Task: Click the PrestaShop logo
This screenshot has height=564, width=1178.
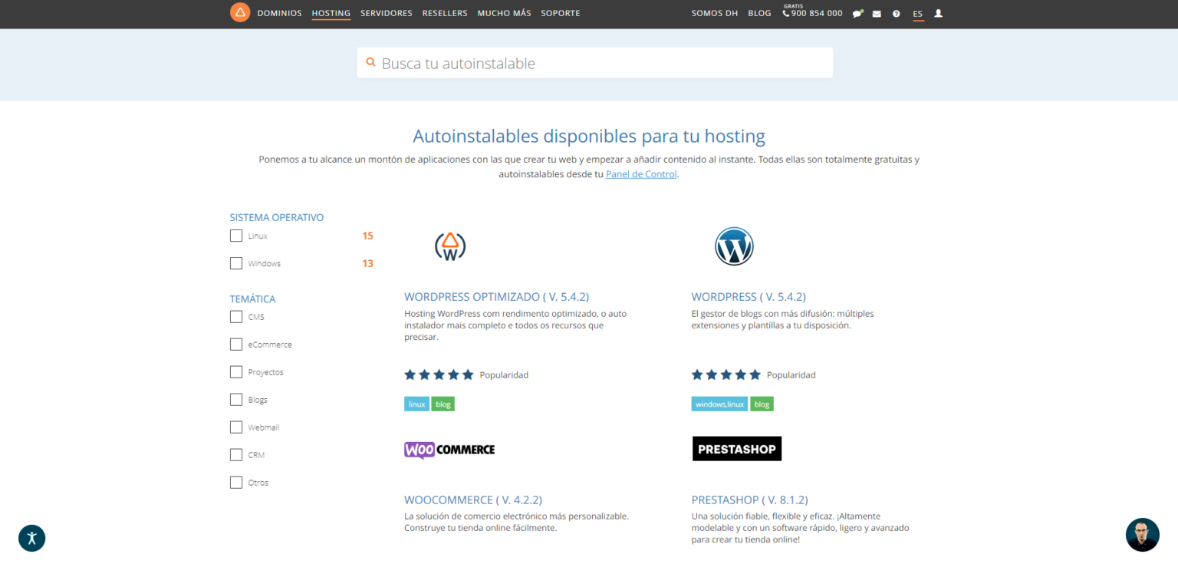Action: click(x=736, y=448)
